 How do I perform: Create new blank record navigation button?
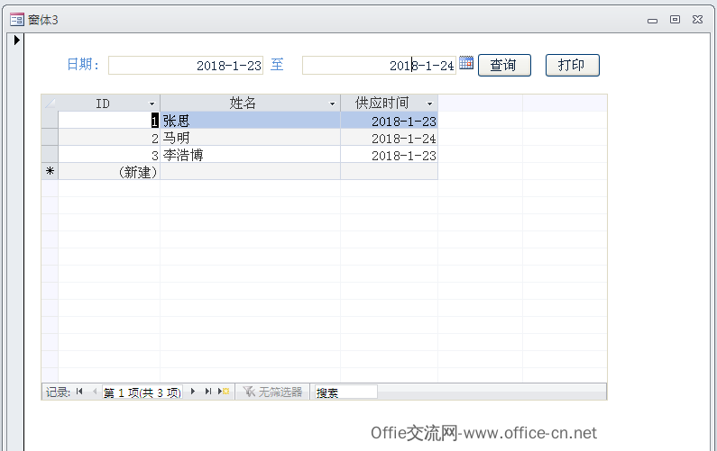pyautogui.click(x=224, y=392)
